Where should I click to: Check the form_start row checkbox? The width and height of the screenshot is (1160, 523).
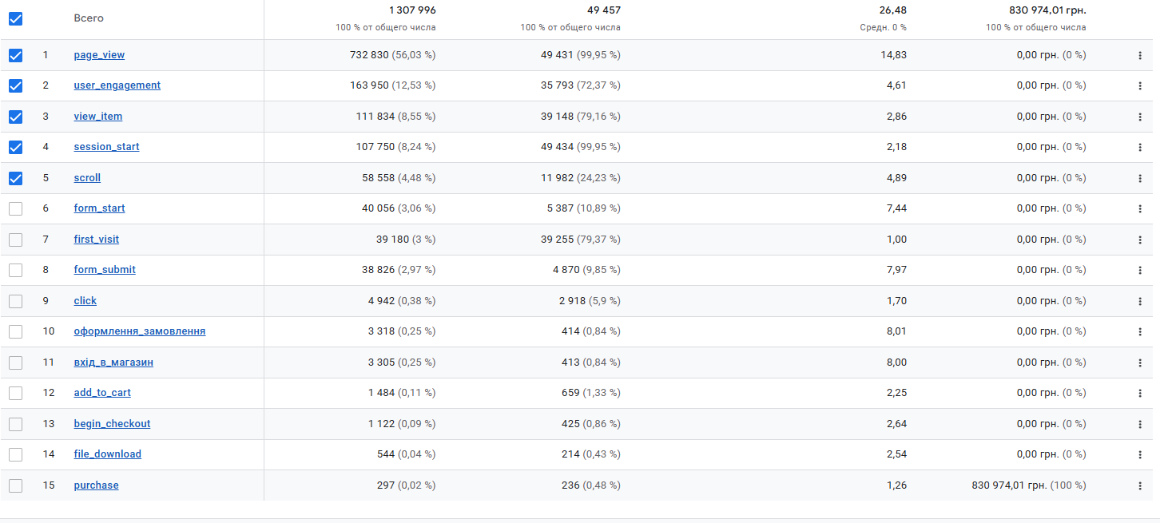pos(15,208)
